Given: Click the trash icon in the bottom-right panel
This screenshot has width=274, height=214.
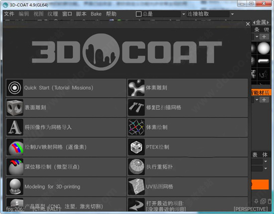Looking at the screenshot, I should click(270, 201).
